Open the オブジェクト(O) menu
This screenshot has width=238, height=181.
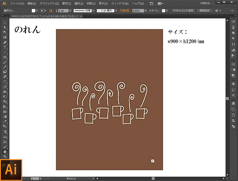click(x=49, y=3)
